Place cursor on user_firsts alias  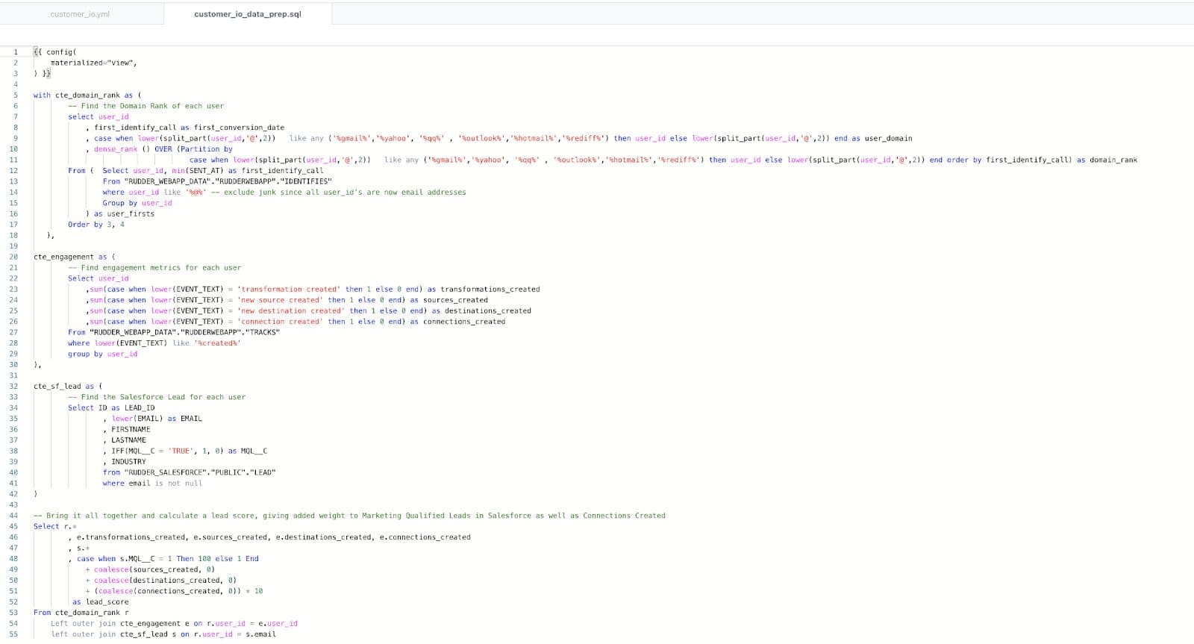(131, 214)
